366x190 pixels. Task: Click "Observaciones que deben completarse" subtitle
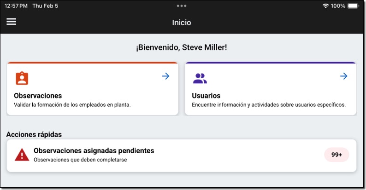pos(80,160)
